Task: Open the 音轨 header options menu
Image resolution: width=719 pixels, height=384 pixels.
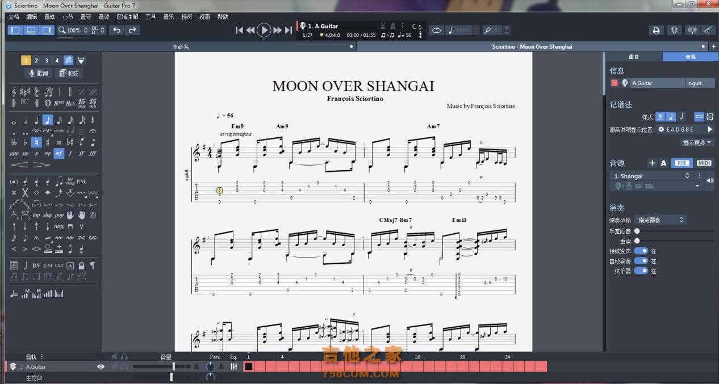Action: tap(41, 357)
